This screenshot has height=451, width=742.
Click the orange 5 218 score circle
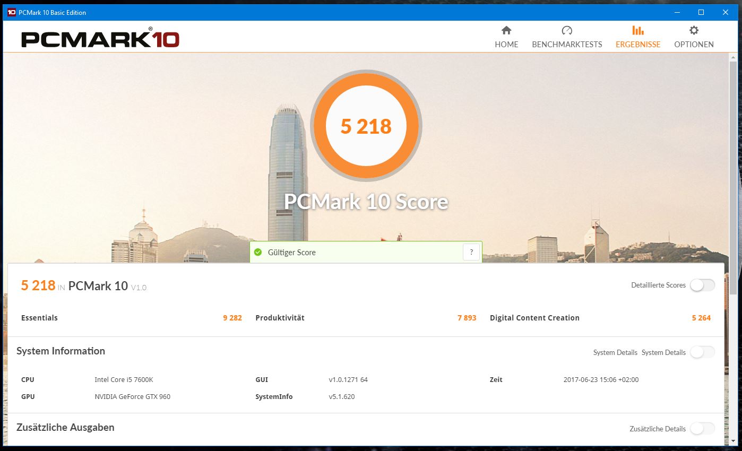coord(366,126)
